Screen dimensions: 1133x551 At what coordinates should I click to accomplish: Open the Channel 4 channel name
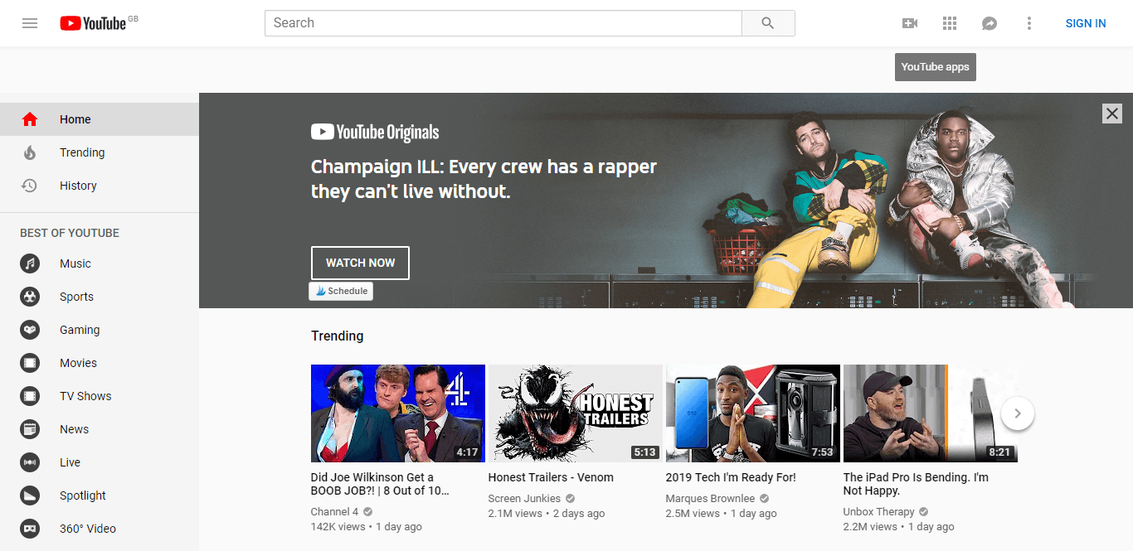pyautogui.click(x=335, y=512)
